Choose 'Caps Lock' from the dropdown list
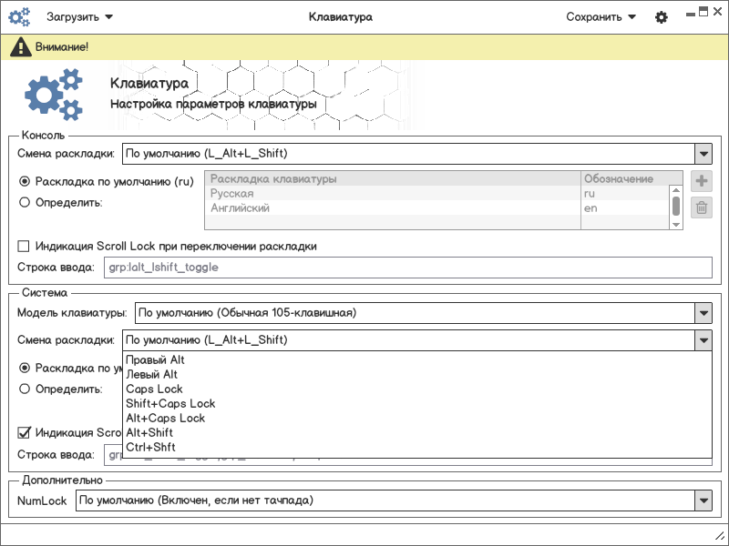The width and height of the screenshot is (729, 546). click(154, 389)
